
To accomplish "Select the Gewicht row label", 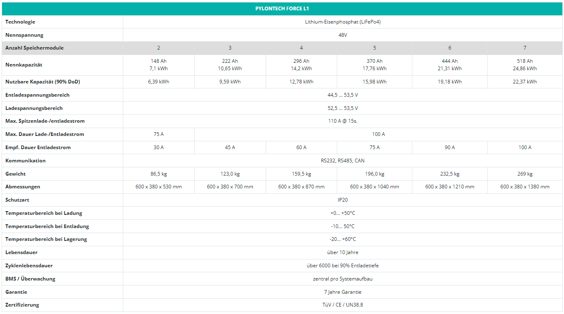I will click(16, 174).
